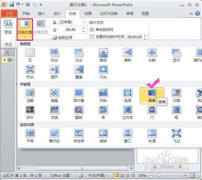
Task: Choose the 框 (Box) transition
Action: point(176,112)
